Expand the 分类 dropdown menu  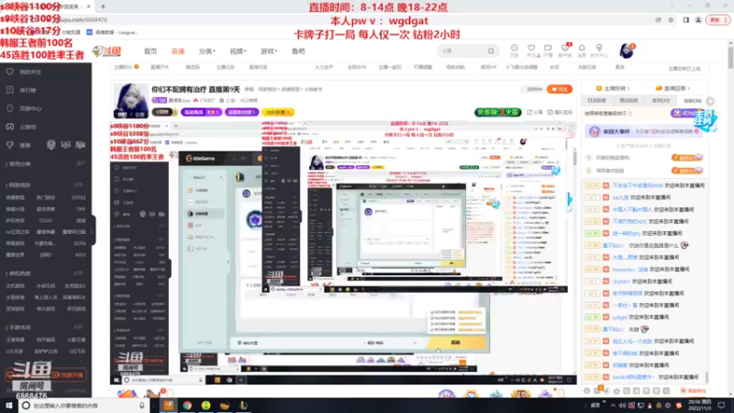[x=207, y=51]
